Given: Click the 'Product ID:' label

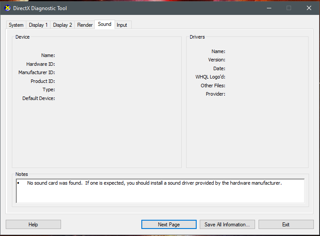Looking at the screenshot, I should [x=43, y=81].
